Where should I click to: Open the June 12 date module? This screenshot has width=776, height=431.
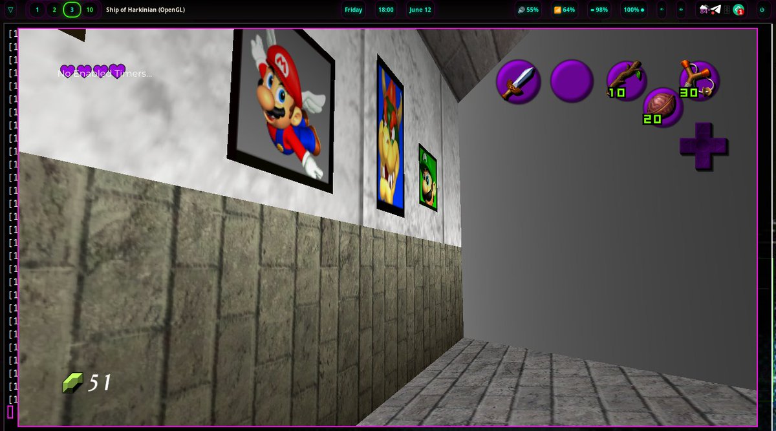pos(420,10)
